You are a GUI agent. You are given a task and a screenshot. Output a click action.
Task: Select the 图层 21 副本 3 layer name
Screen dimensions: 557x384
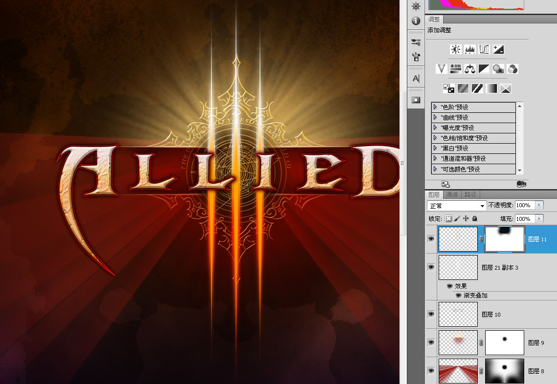[x=500, y=268]
